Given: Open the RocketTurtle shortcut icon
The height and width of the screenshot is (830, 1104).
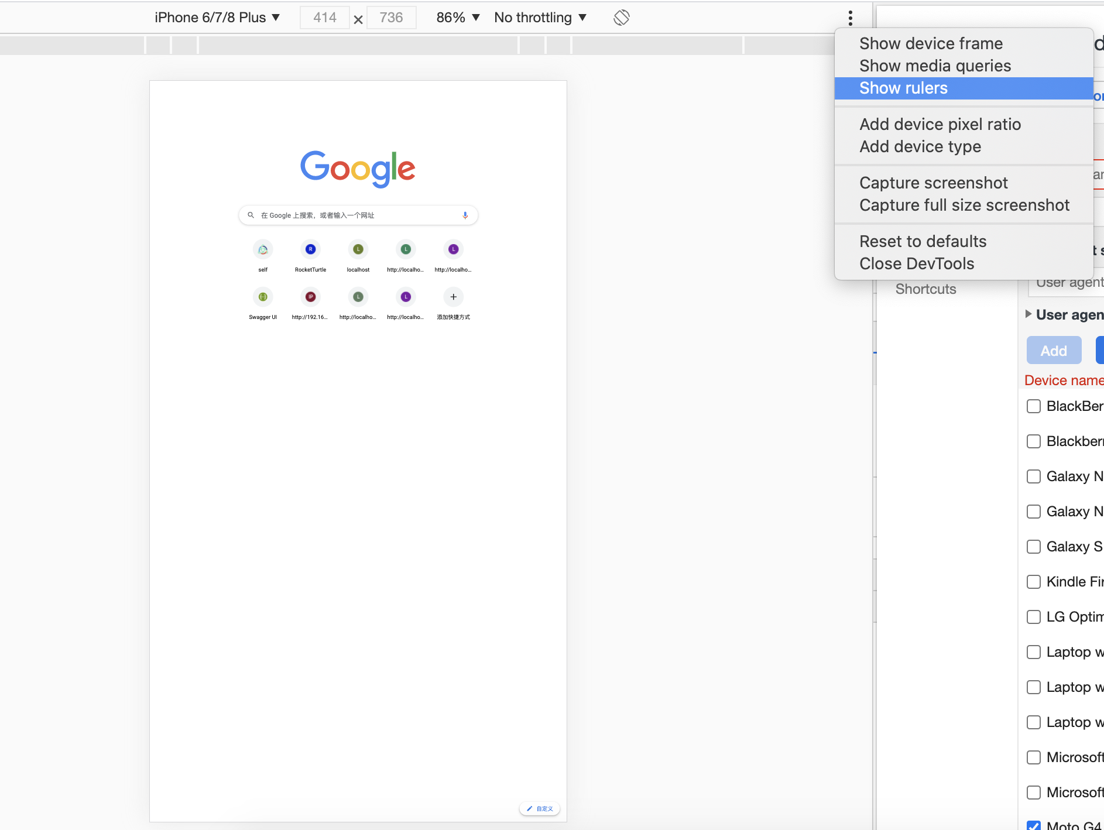Looking at the screenshot, I should 310,249.
